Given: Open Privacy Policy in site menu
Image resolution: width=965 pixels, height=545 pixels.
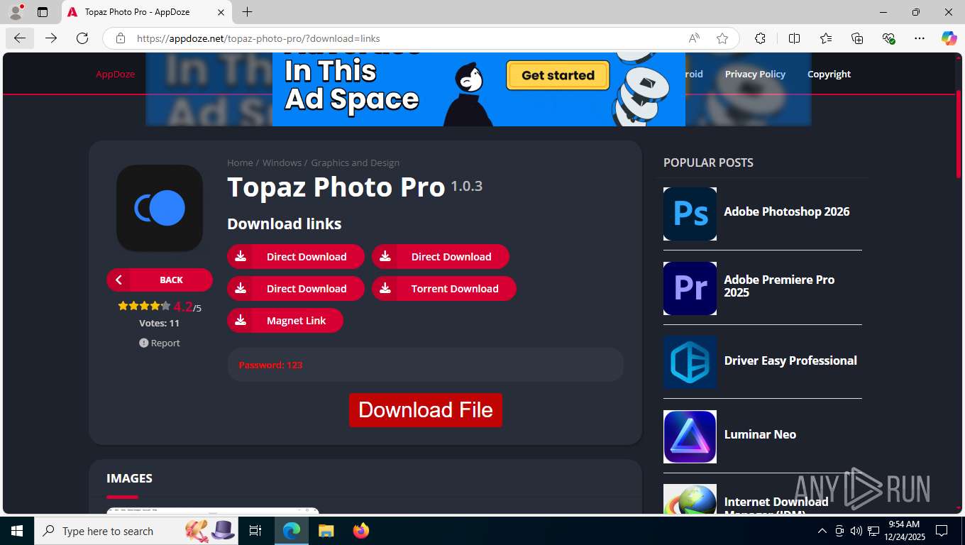Looking at the screenshot, I should [755, 74].
